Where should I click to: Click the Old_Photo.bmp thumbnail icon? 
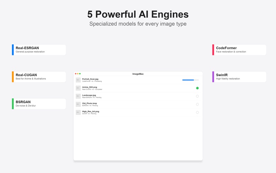pyautogui.click(x=78, y=104)
